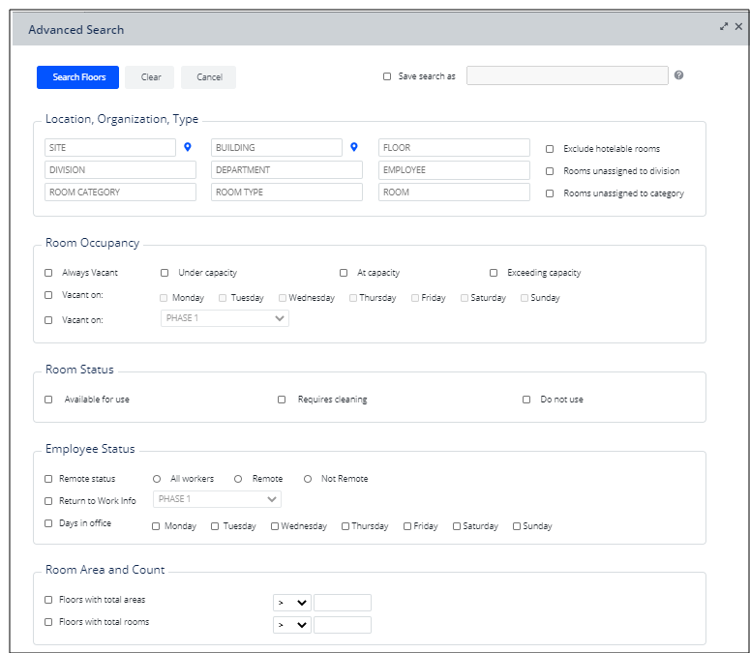
Task: Check Do not use
Action: 526,400
